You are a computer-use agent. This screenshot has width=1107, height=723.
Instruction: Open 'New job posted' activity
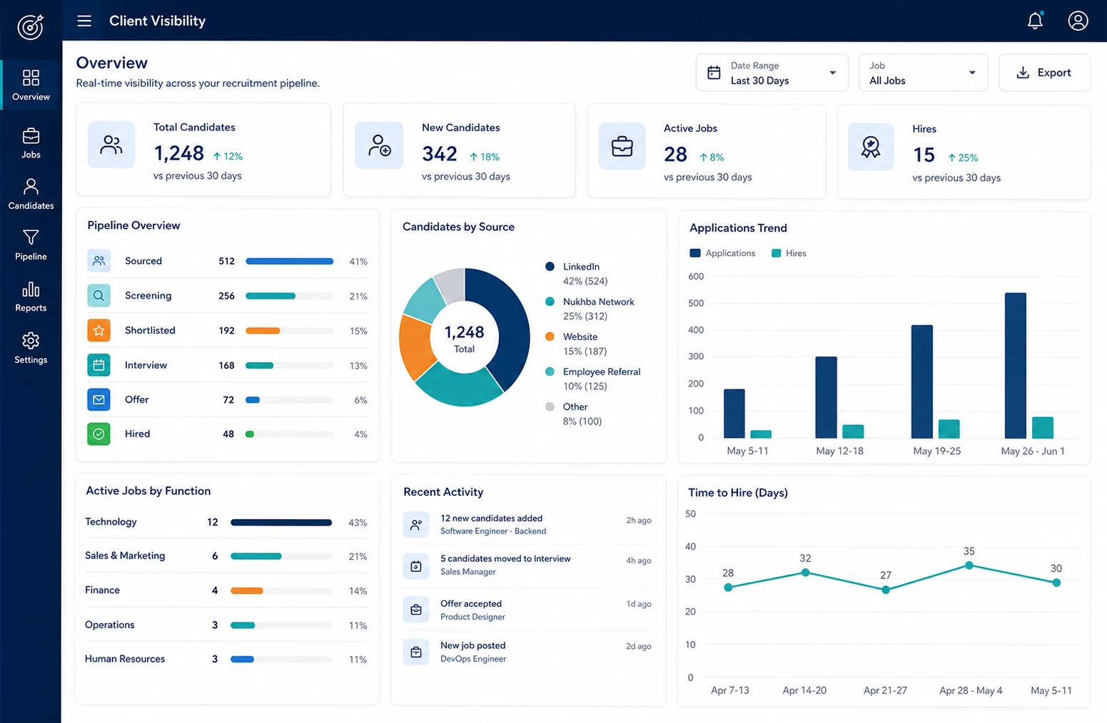(x=527, y=652)
